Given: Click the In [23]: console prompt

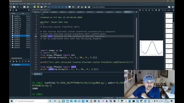Looking at the screenshot, I should tap(38, 94).
